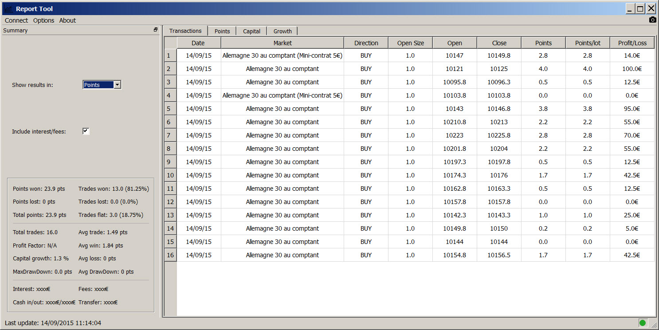Screen dimensions: 659x330
Task: Click the 100.0€ Profit/Loss cell
Action: tap(632, 69)
